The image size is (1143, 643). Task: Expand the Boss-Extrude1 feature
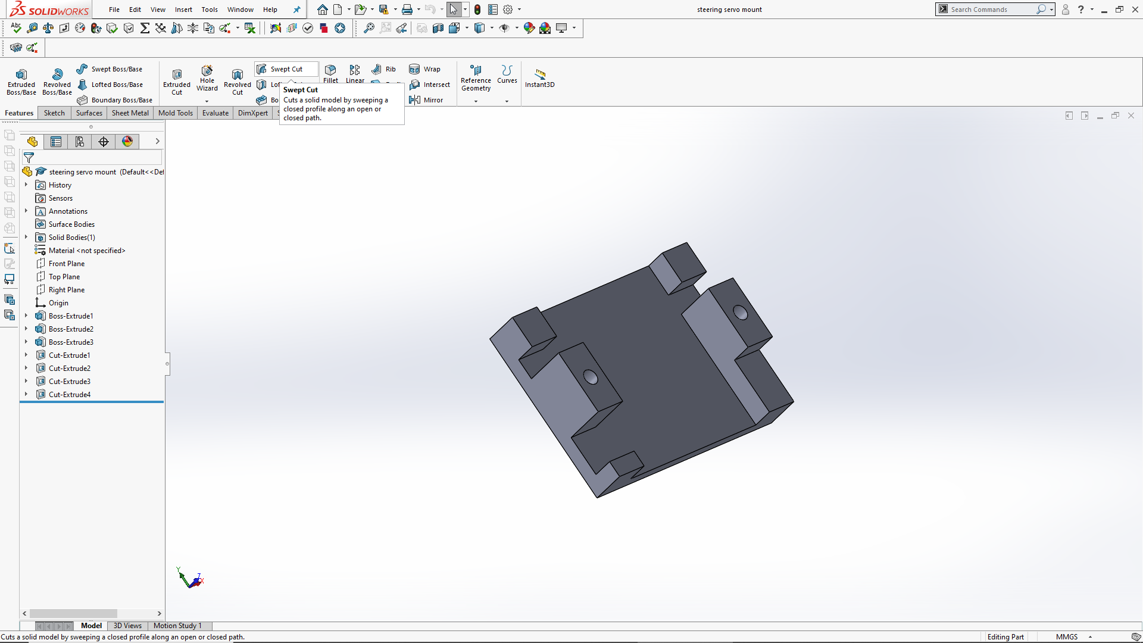pos(26,316)
